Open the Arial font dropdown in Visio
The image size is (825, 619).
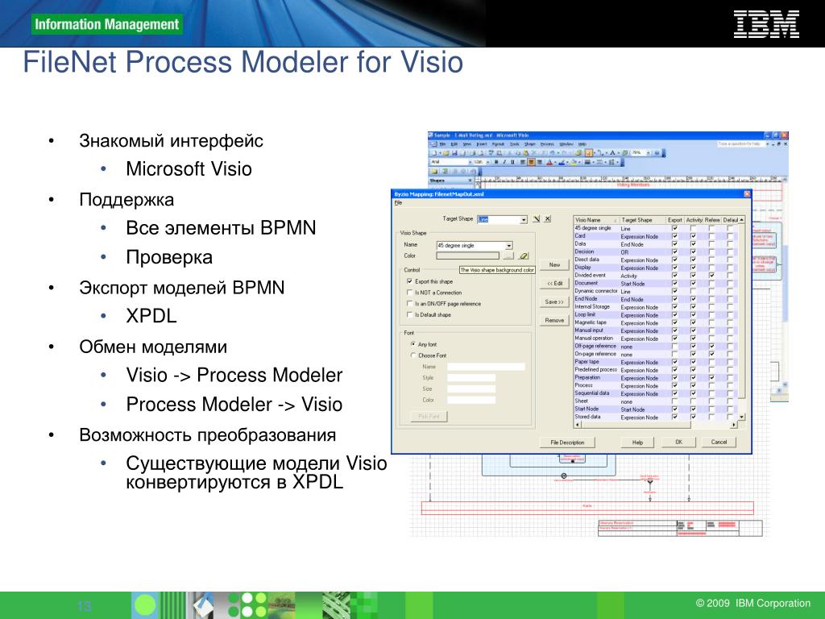tap(471, 162)
